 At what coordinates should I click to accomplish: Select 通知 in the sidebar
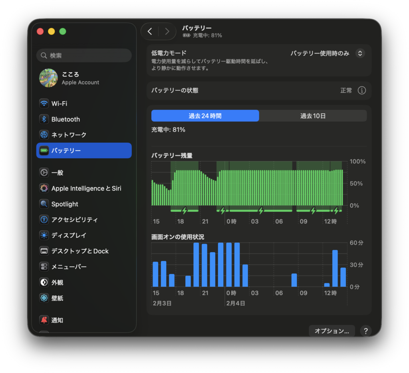(57, 320)
